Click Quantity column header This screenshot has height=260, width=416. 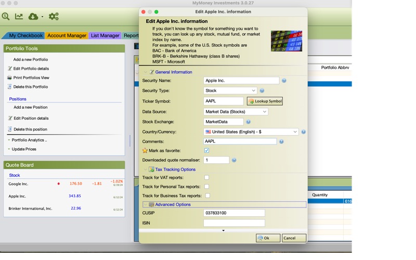pos(320,194)
